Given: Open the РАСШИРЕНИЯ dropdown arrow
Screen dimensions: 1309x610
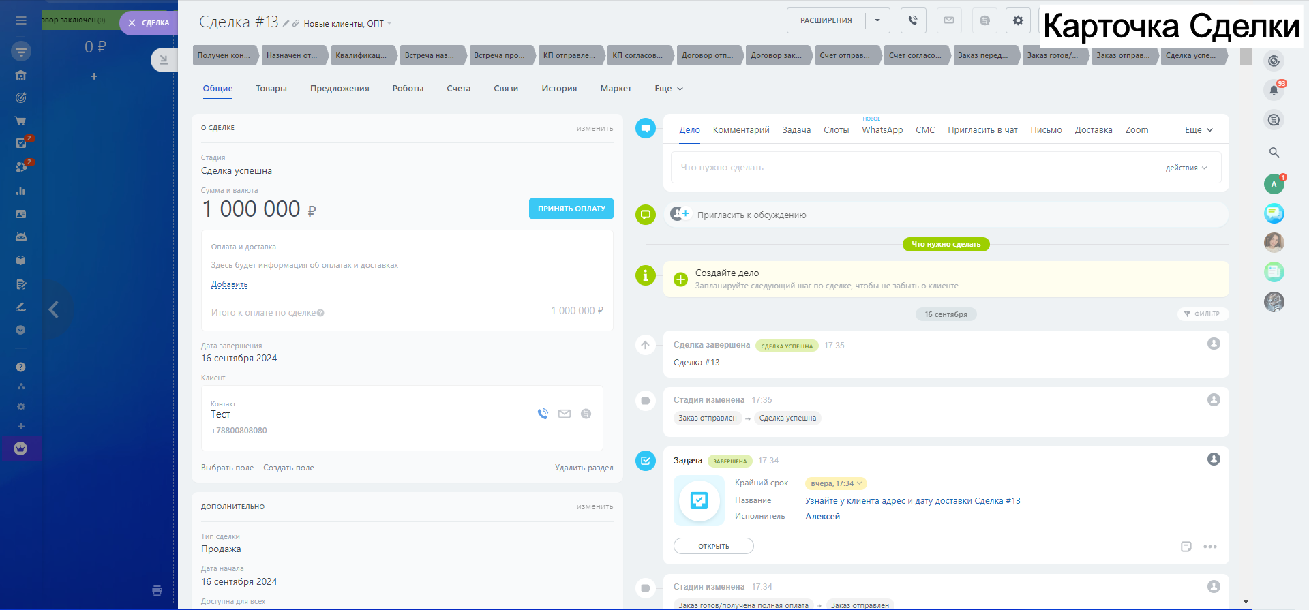Looking at the screenshot, I should tap(877, 20).
